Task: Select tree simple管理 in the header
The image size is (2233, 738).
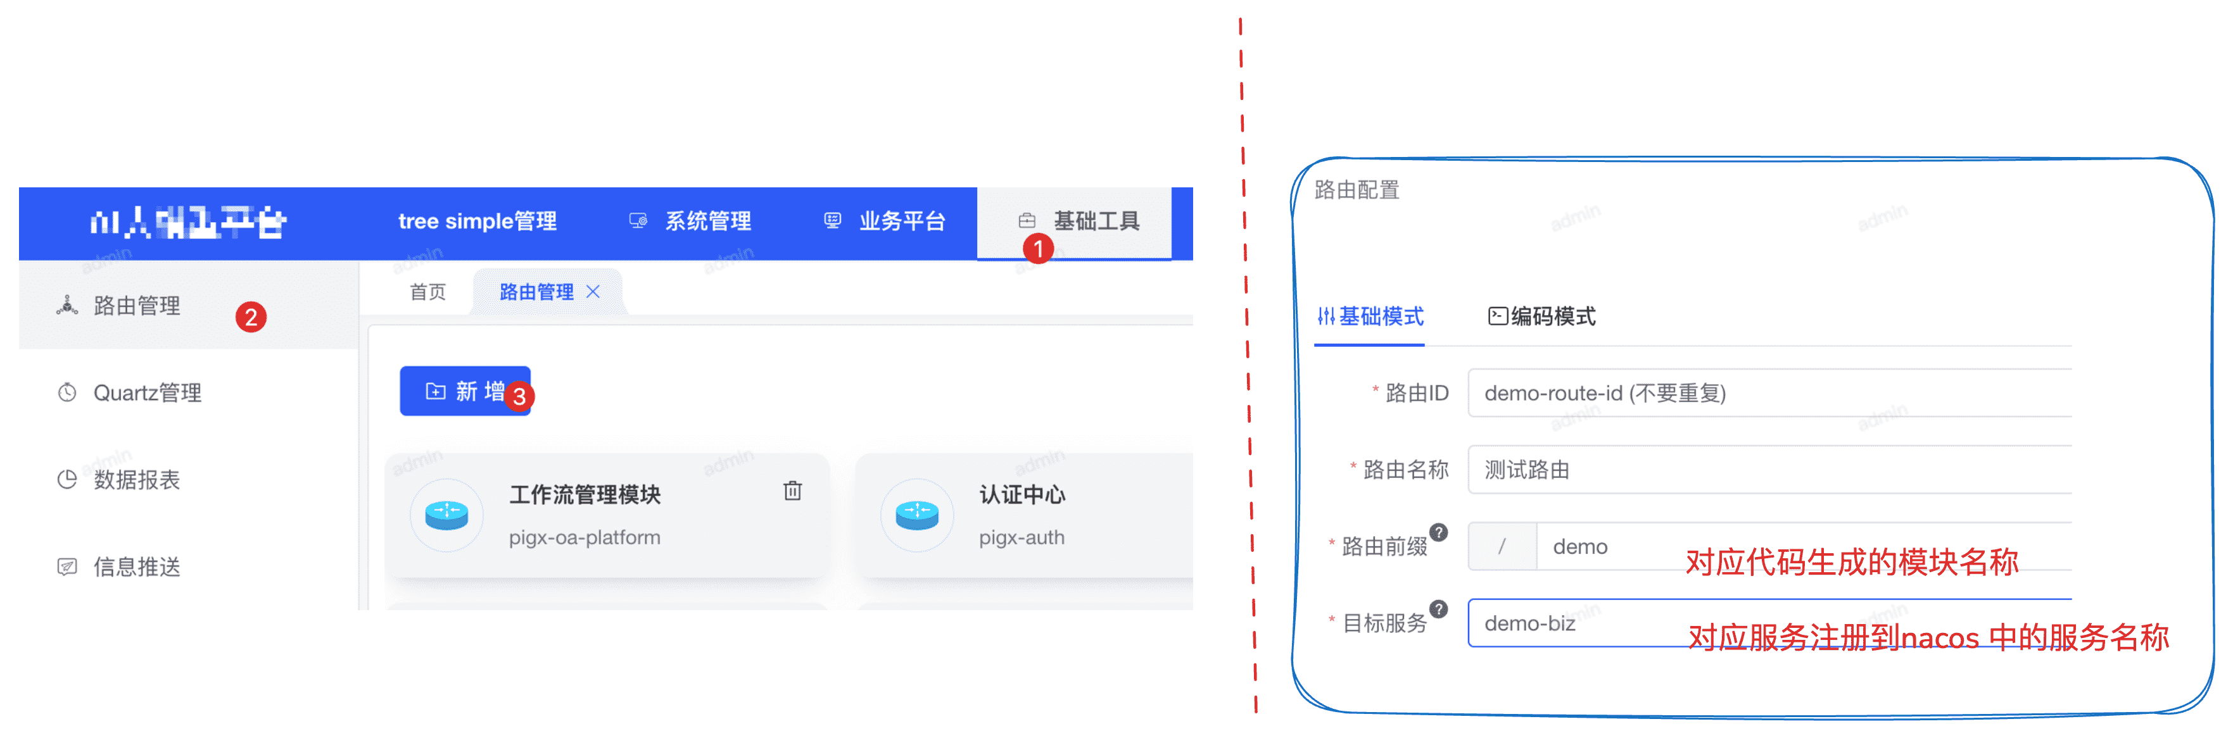Action: coord(478,222)
